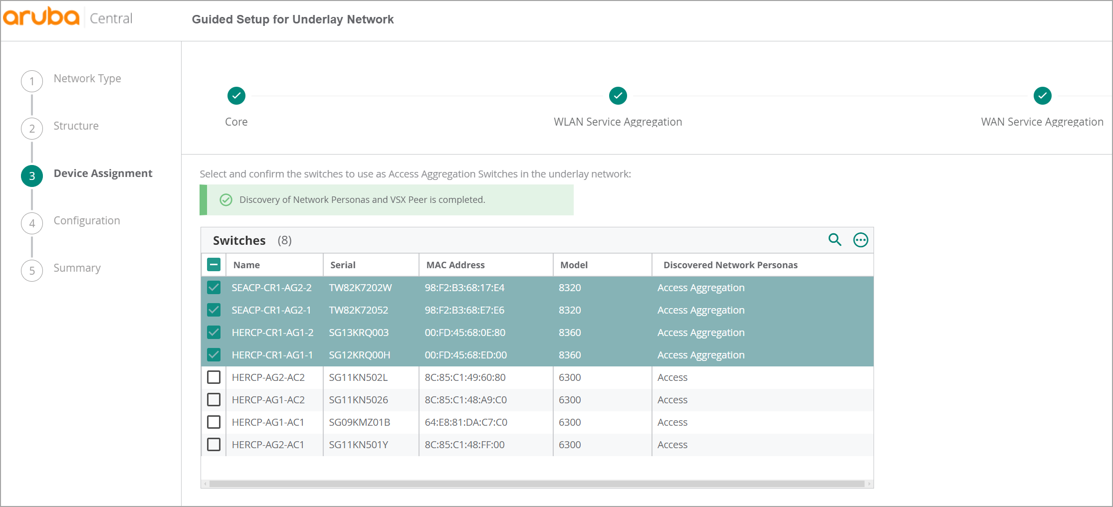Click the name HERCP-AG2-AC1
The height and width of the screenshot is (507, 1113).
[x=268, y=445]
